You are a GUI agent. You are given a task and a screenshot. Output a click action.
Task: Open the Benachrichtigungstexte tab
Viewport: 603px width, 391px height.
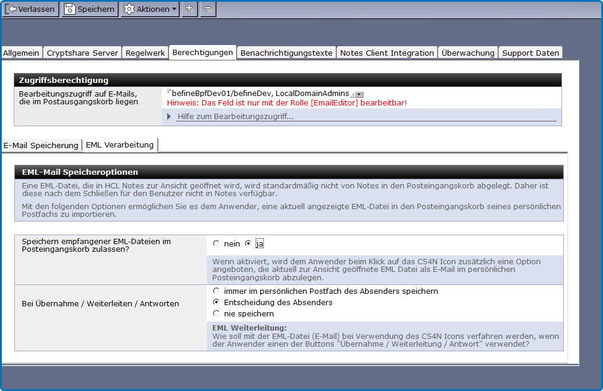(286, 53)
